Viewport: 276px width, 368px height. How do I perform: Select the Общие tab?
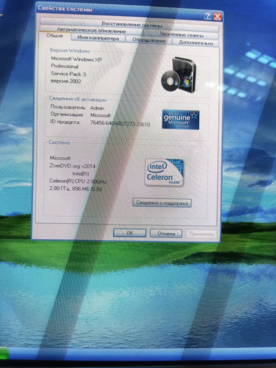[55, 36]
